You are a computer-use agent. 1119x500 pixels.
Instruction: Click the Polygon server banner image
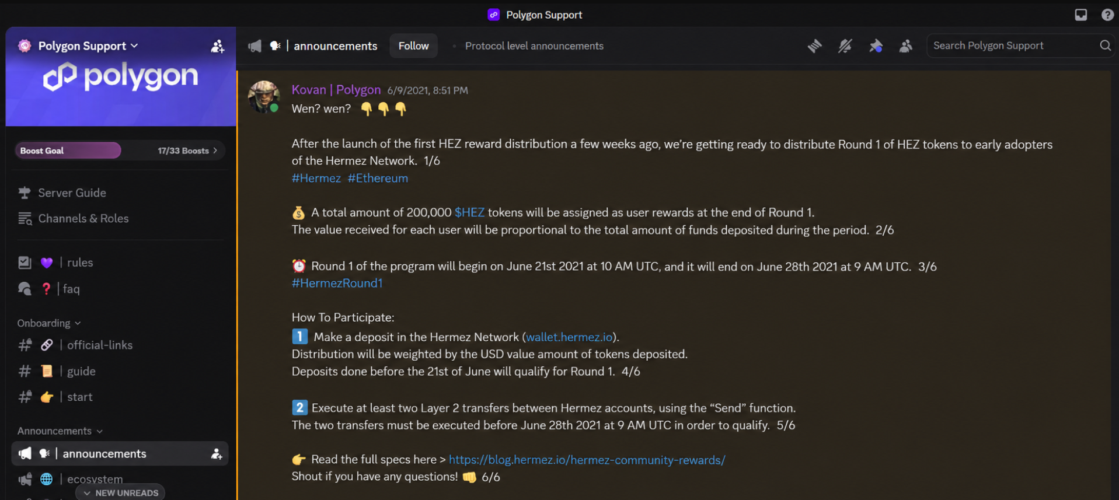tap(121, 76)
